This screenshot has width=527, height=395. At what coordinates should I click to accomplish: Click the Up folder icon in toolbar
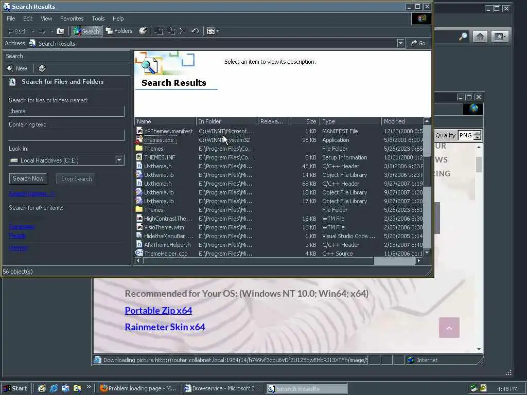pos(60,31)
